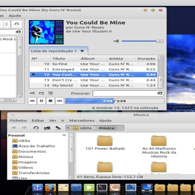Open the terminal from the dock
The image size is (195, 195).
[102, 188]
